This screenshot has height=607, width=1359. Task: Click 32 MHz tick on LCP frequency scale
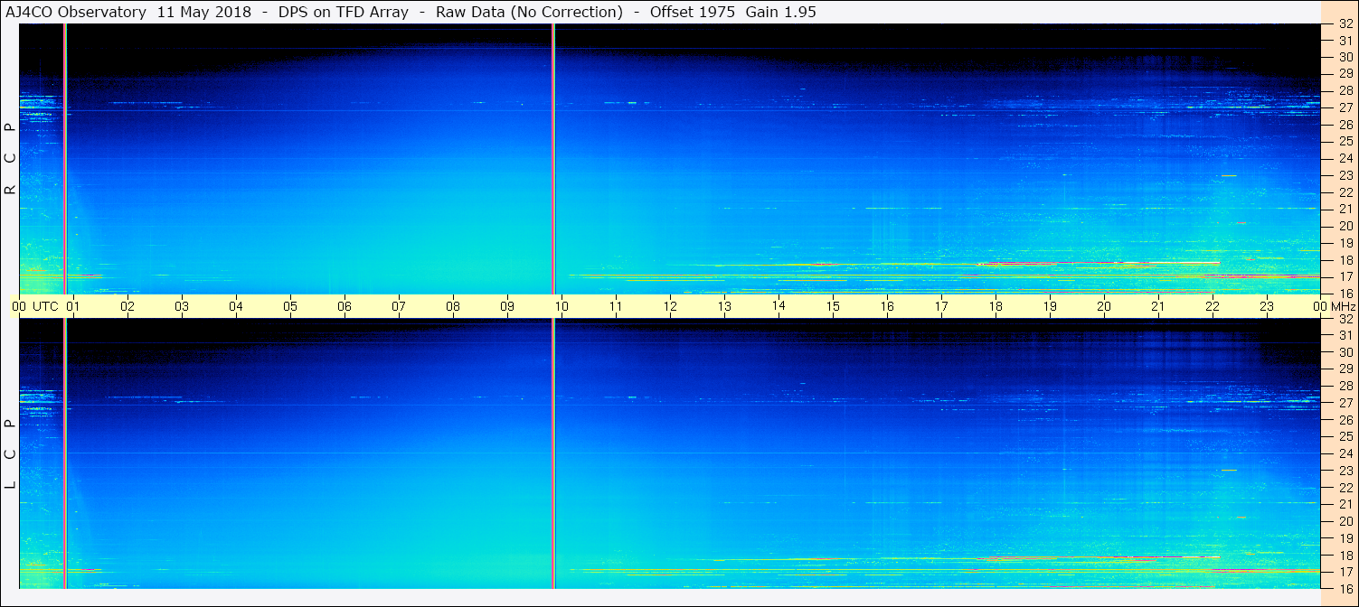click(1345, 319)
